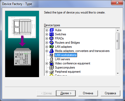Image resolution: width=125 pixels, height=101 pixels.
Task: Click the device list scroll down arrow
Action: coord(118,73)
